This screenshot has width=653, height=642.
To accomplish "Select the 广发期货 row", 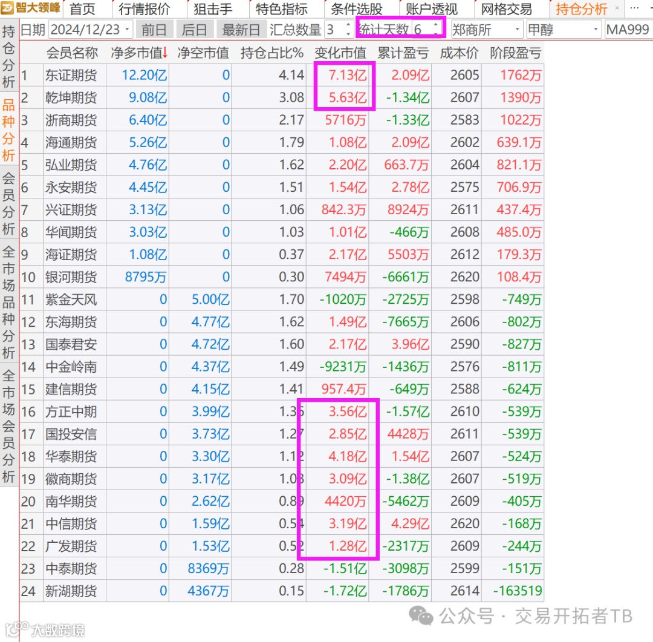I will click(282, 546).
